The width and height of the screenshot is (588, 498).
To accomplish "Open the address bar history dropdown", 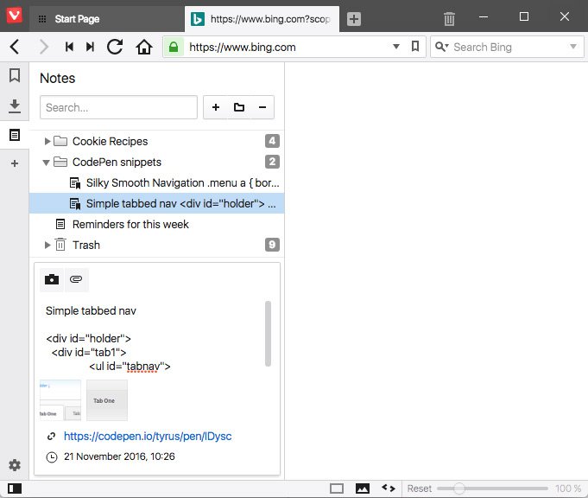I will 396,48.
